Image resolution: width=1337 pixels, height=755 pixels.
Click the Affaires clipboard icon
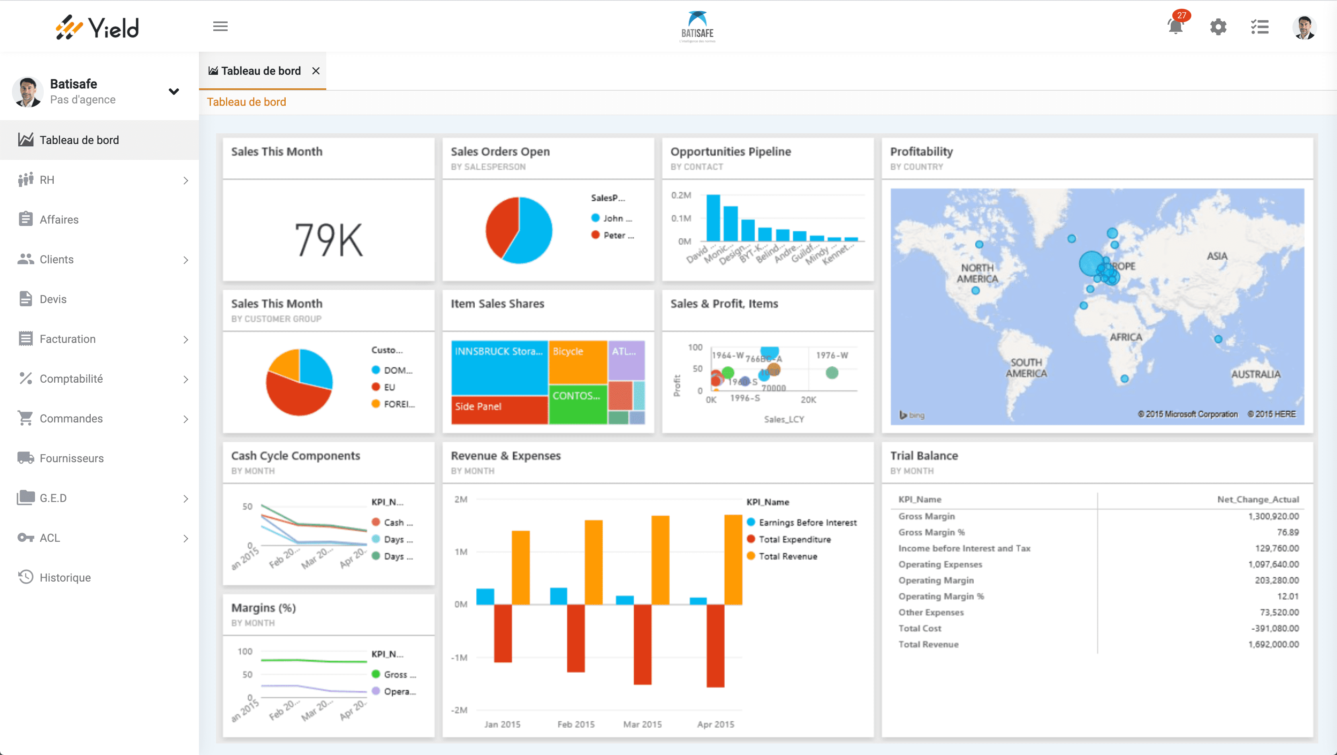coord(25,219)
